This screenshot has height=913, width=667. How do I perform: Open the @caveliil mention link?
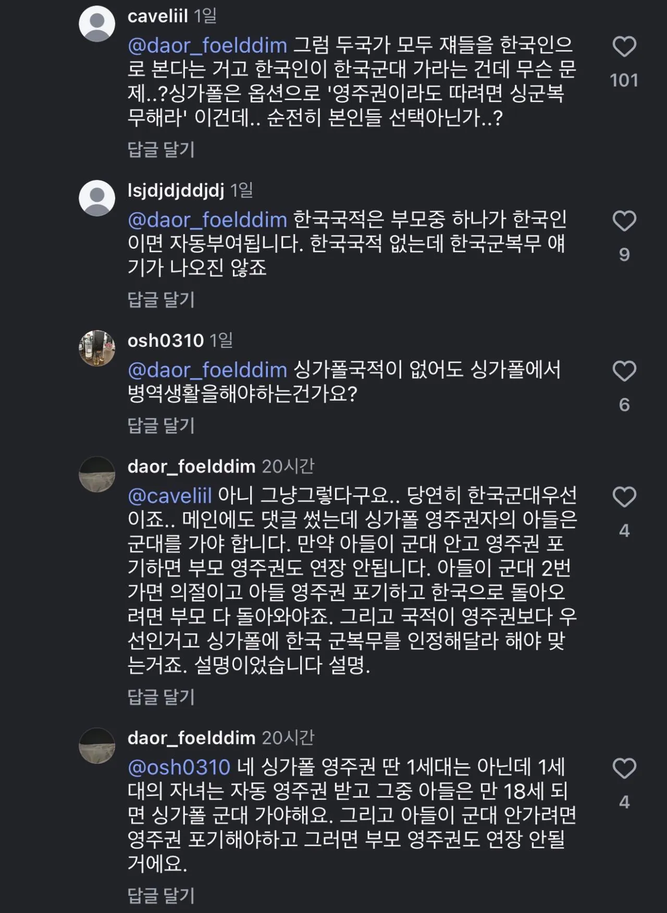tap(170, 495)
